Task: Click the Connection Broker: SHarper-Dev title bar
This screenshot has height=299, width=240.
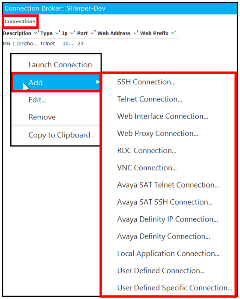Action: tap(120, 9)
